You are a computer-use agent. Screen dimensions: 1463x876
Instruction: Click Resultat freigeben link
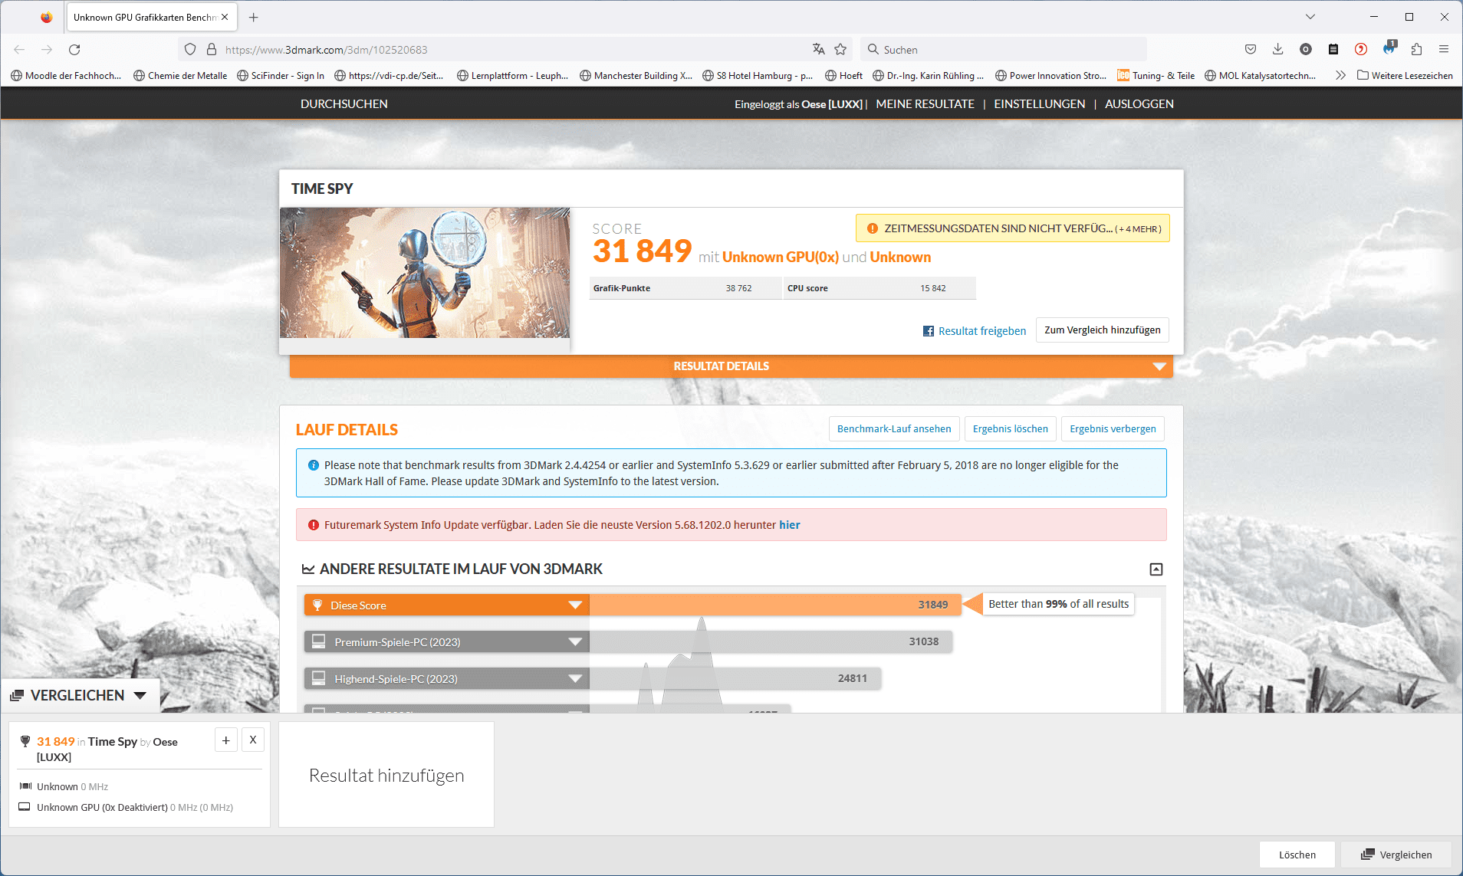click(982, 331)
